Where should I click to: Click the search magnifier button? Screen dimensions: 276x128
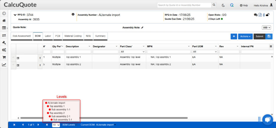[x=214, y=5]
